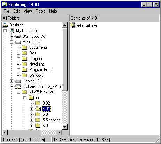Click the Desktop icon at tree top
The height and width of the screenshot is (144, 161).
pos(5,25)
